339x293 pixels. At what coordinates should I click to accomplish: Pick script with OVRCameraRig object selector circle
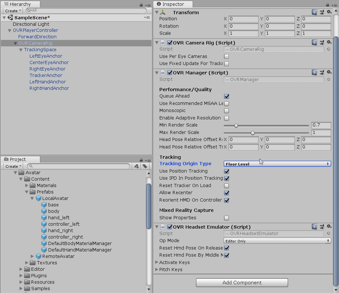tap(329, 49)
